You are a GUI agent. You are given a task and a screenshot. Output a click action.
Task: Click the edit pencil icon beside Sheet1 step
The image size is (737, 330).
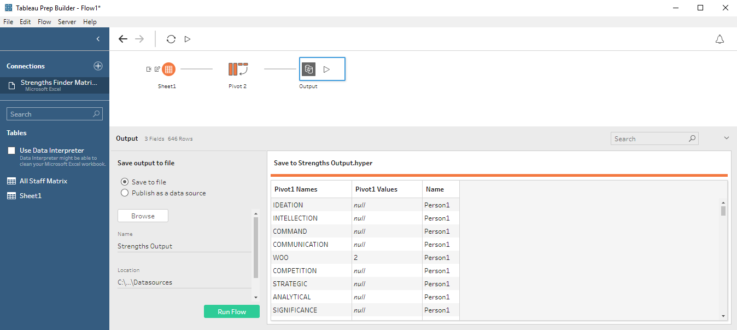coord(157,69)
